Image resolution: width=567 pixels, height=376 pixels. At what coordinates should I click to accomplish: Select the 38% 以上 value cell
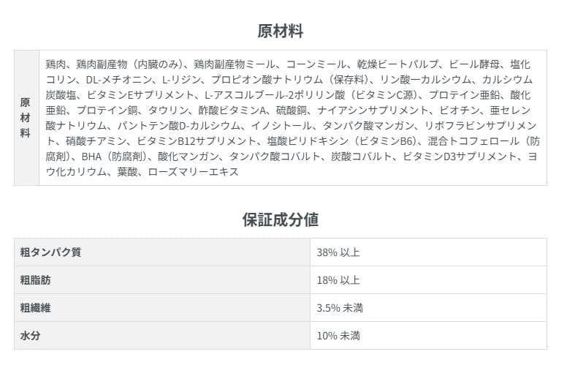(x=338, y=252)
